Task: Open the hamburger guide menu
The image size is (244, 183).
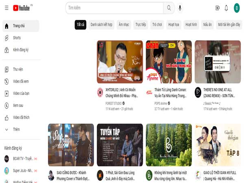Action: [6, 8]
